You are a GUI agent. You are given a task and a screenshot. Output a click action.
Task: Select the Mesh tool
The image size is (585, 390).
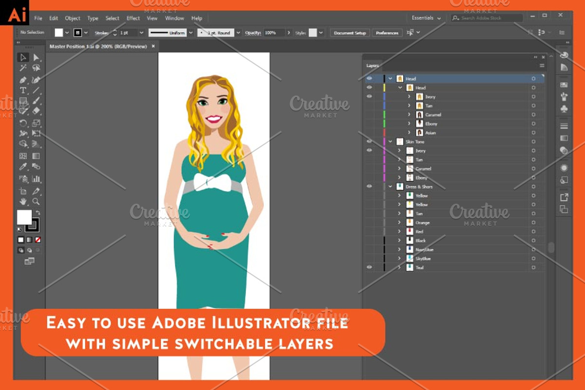pos(23,156)
